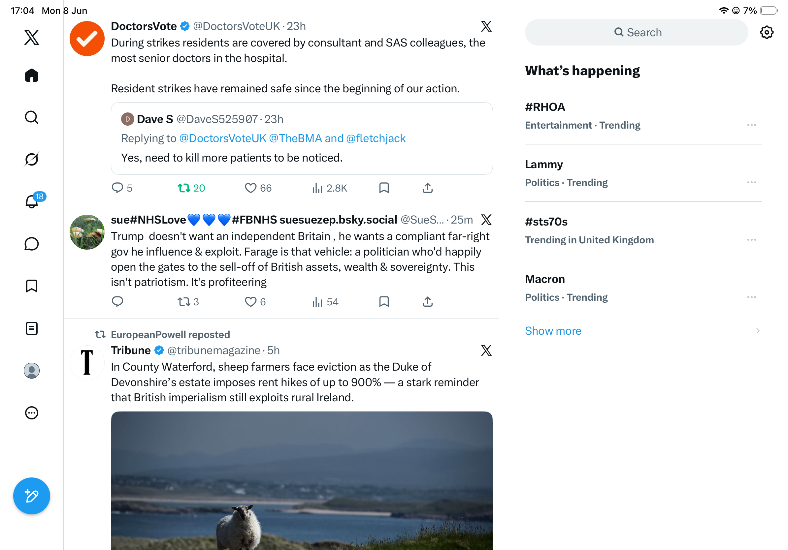Click the compose new post button

tap(32, 496)
